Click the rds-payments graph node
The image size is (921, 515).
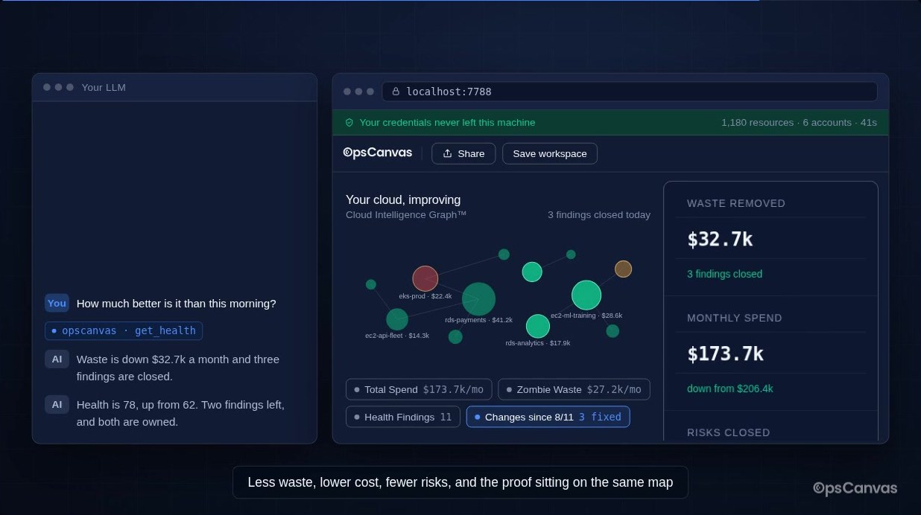point(478,298)
